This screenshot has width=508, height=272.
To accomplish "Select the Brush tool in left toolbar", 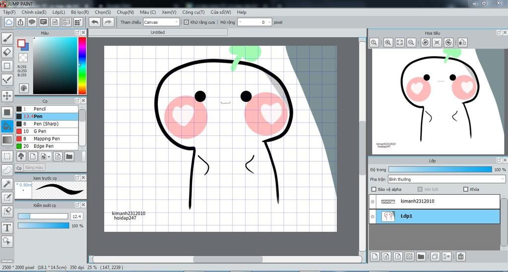I will tap(7, 38).
